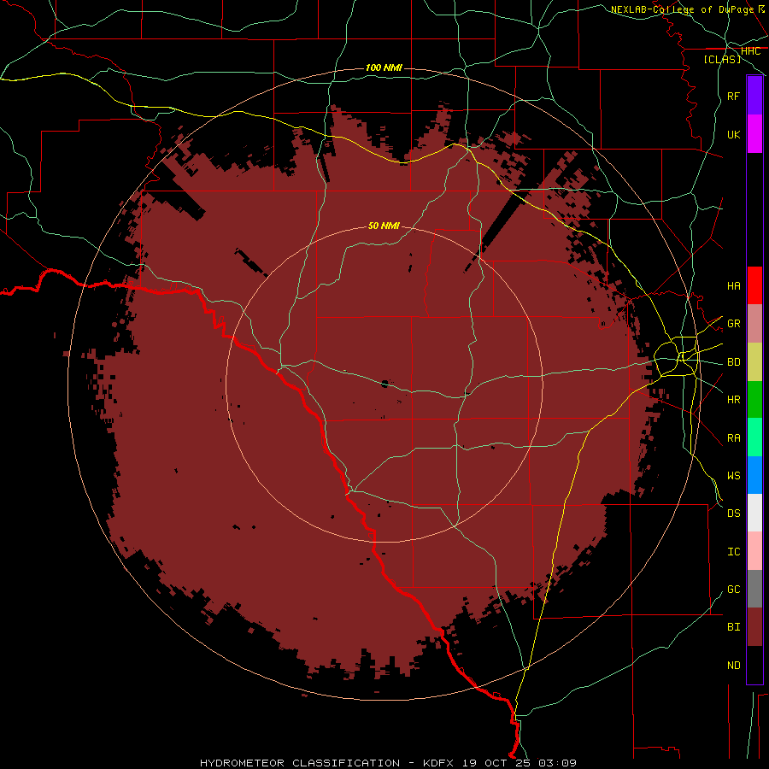Click the HR green legend swatch
The height and width of the screenshot is (769, 769).
(754, 400)
